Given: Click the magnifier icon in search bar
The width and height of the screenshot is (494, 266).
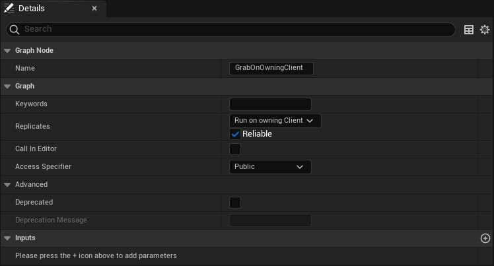Looking at the screenshot, I should [14, 29].
